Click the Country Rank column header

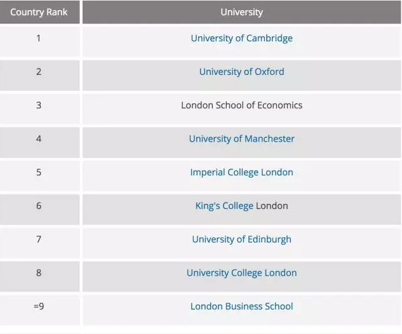39,12
